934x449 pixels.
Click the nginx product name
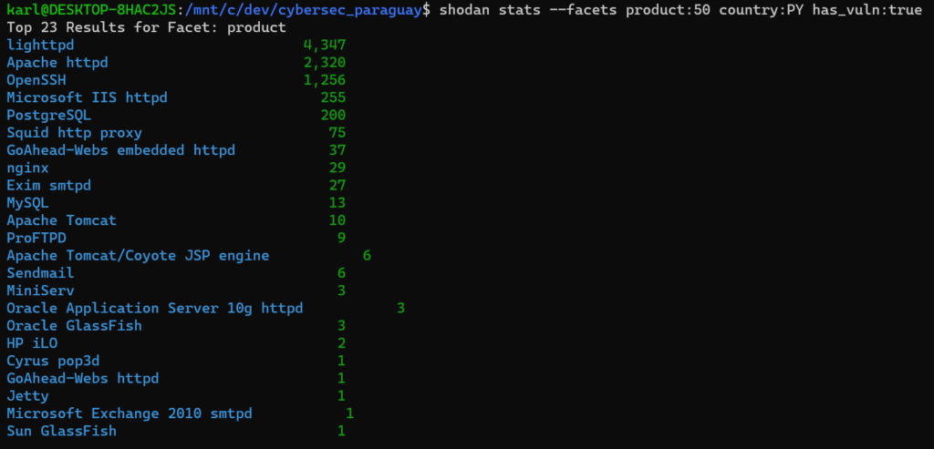coord(27,168)
